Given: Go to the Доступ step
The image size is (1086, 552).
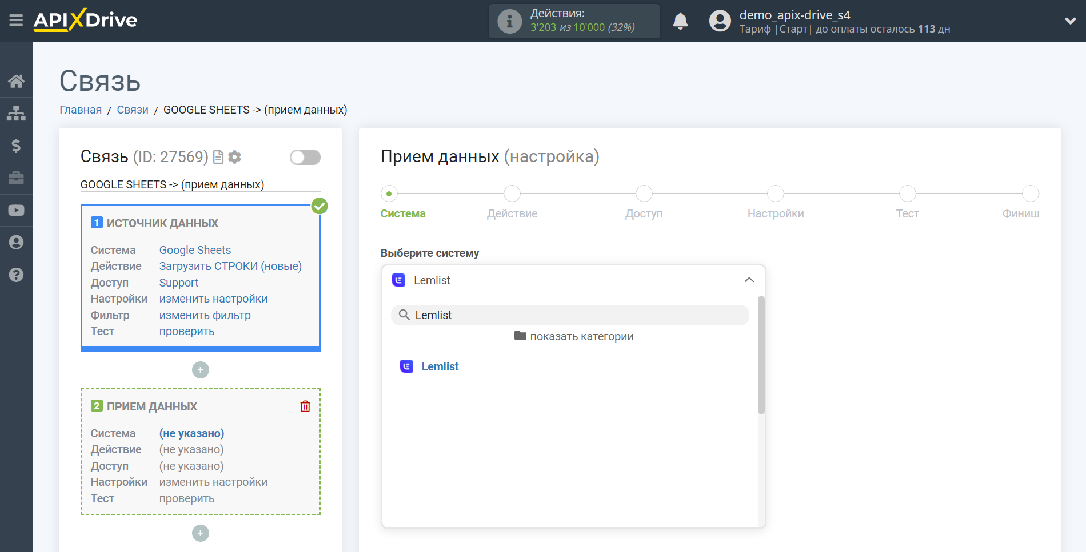Looking at the screenshot, I should (644, 194).
